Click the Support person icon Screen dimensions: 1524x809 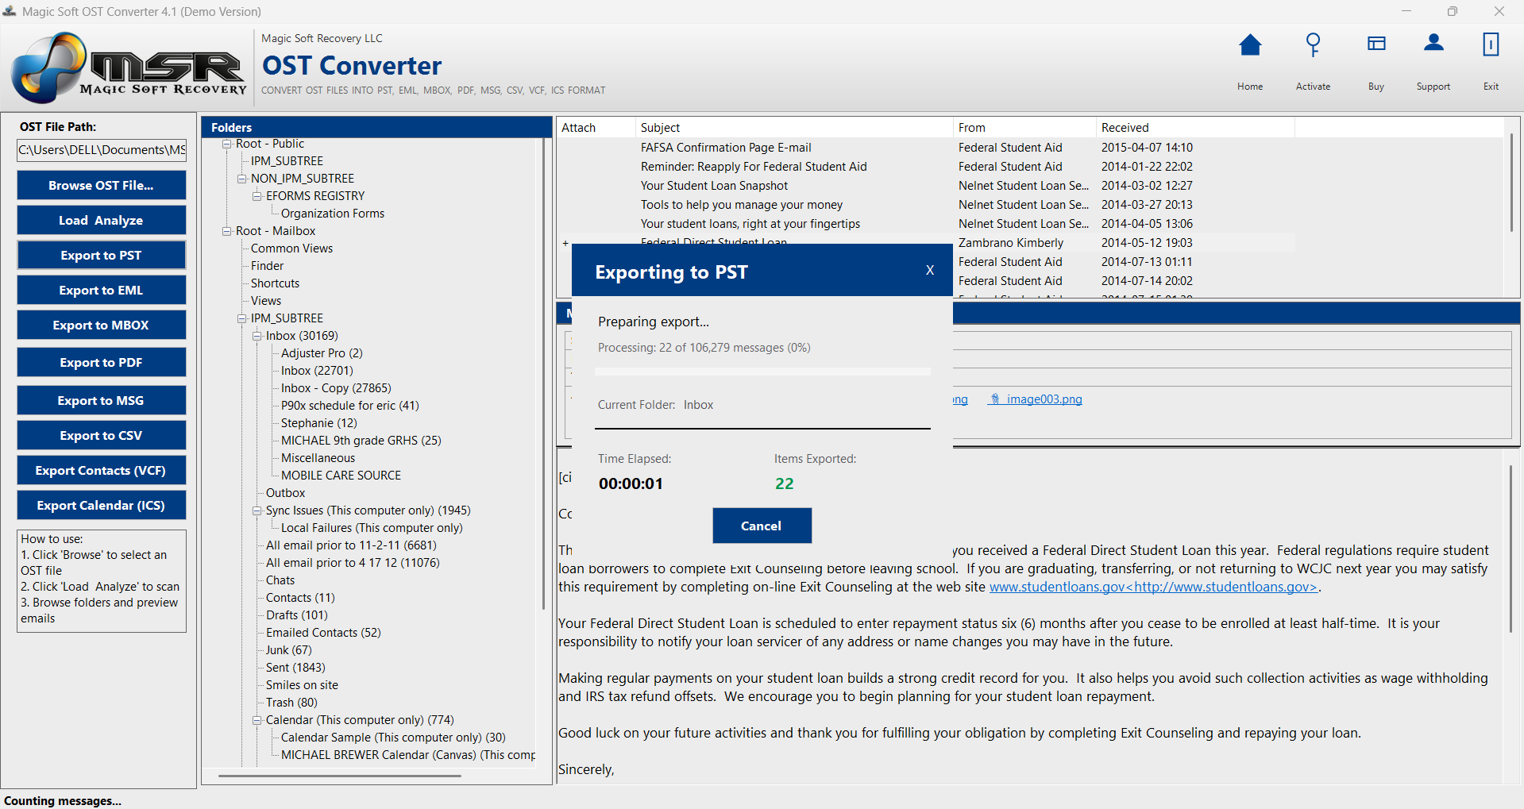(1433, 43)
